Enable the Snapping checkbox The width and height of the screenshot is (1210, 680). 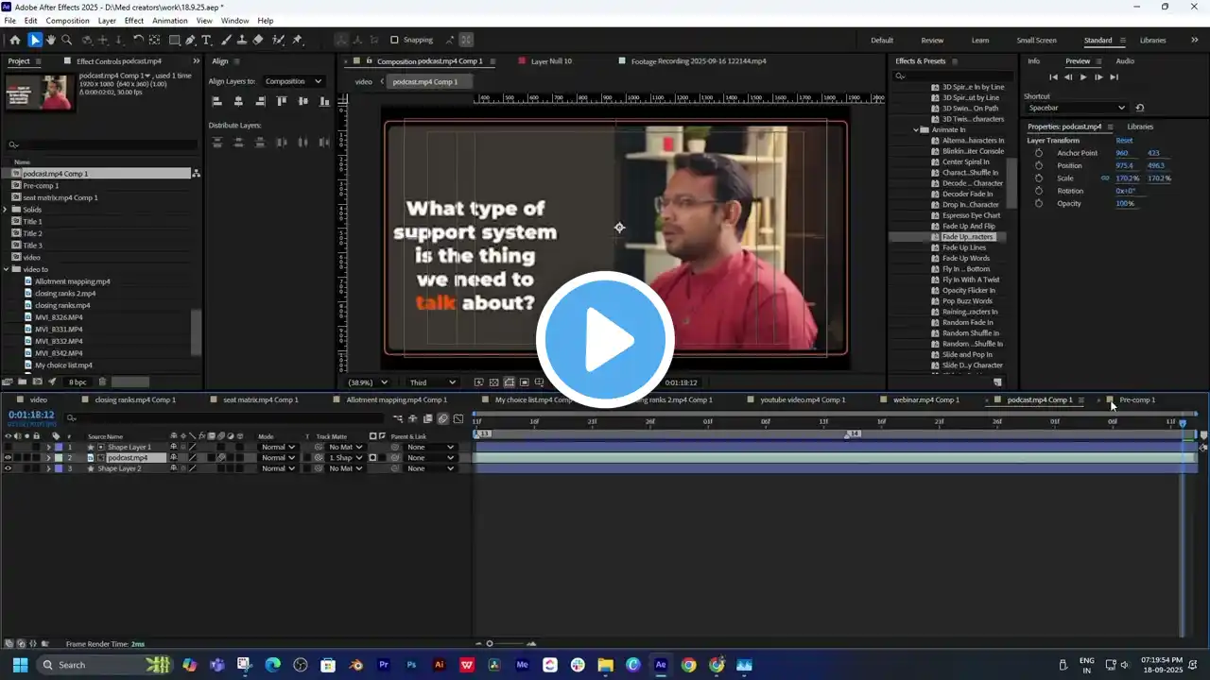tap(394, 40)
